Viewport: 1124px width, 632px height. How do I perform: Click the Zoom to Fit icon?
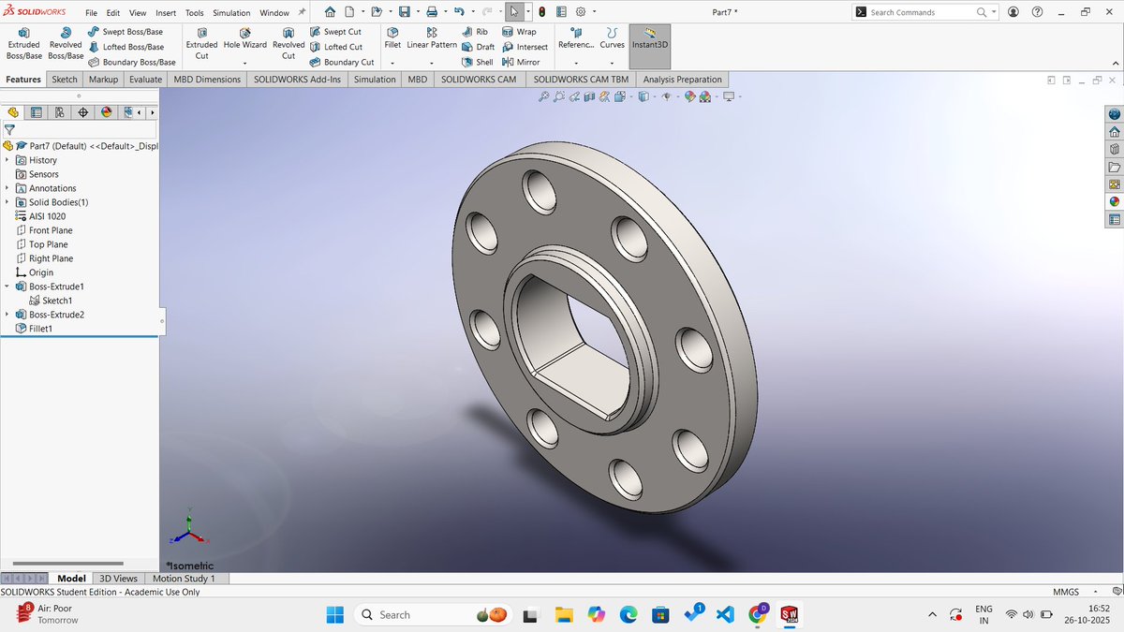pos(543,96)
